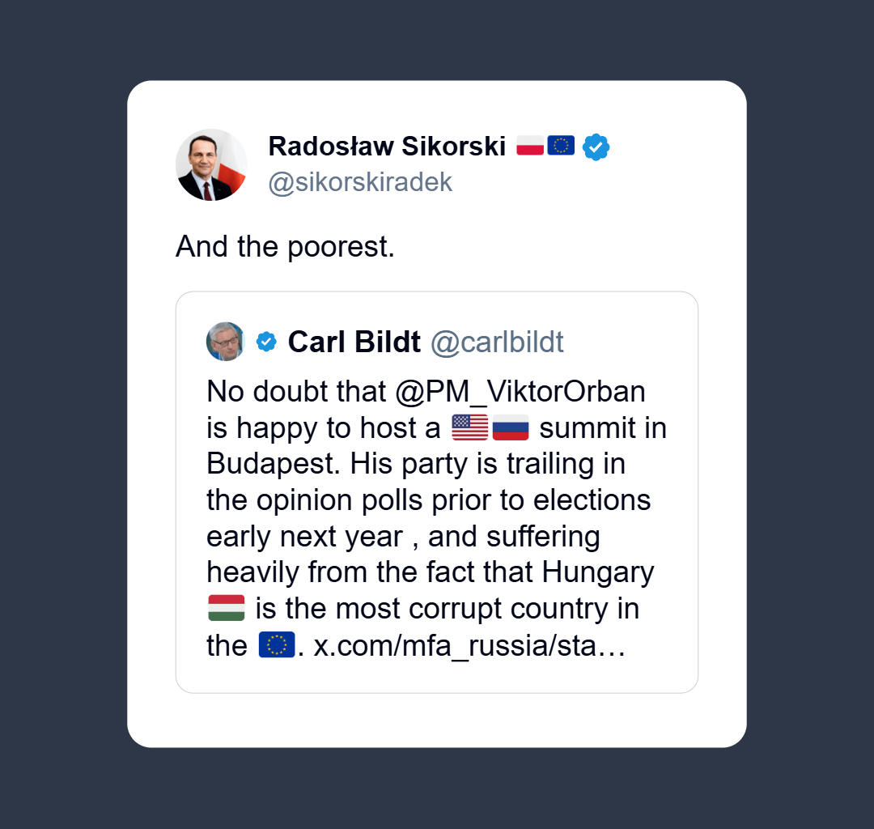Click the EU flag next to Sikorski's name

coord(561,146)
